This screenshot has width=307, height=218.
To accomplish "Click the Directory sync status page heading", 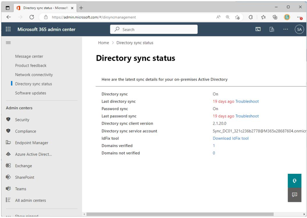I will [135, 58].
